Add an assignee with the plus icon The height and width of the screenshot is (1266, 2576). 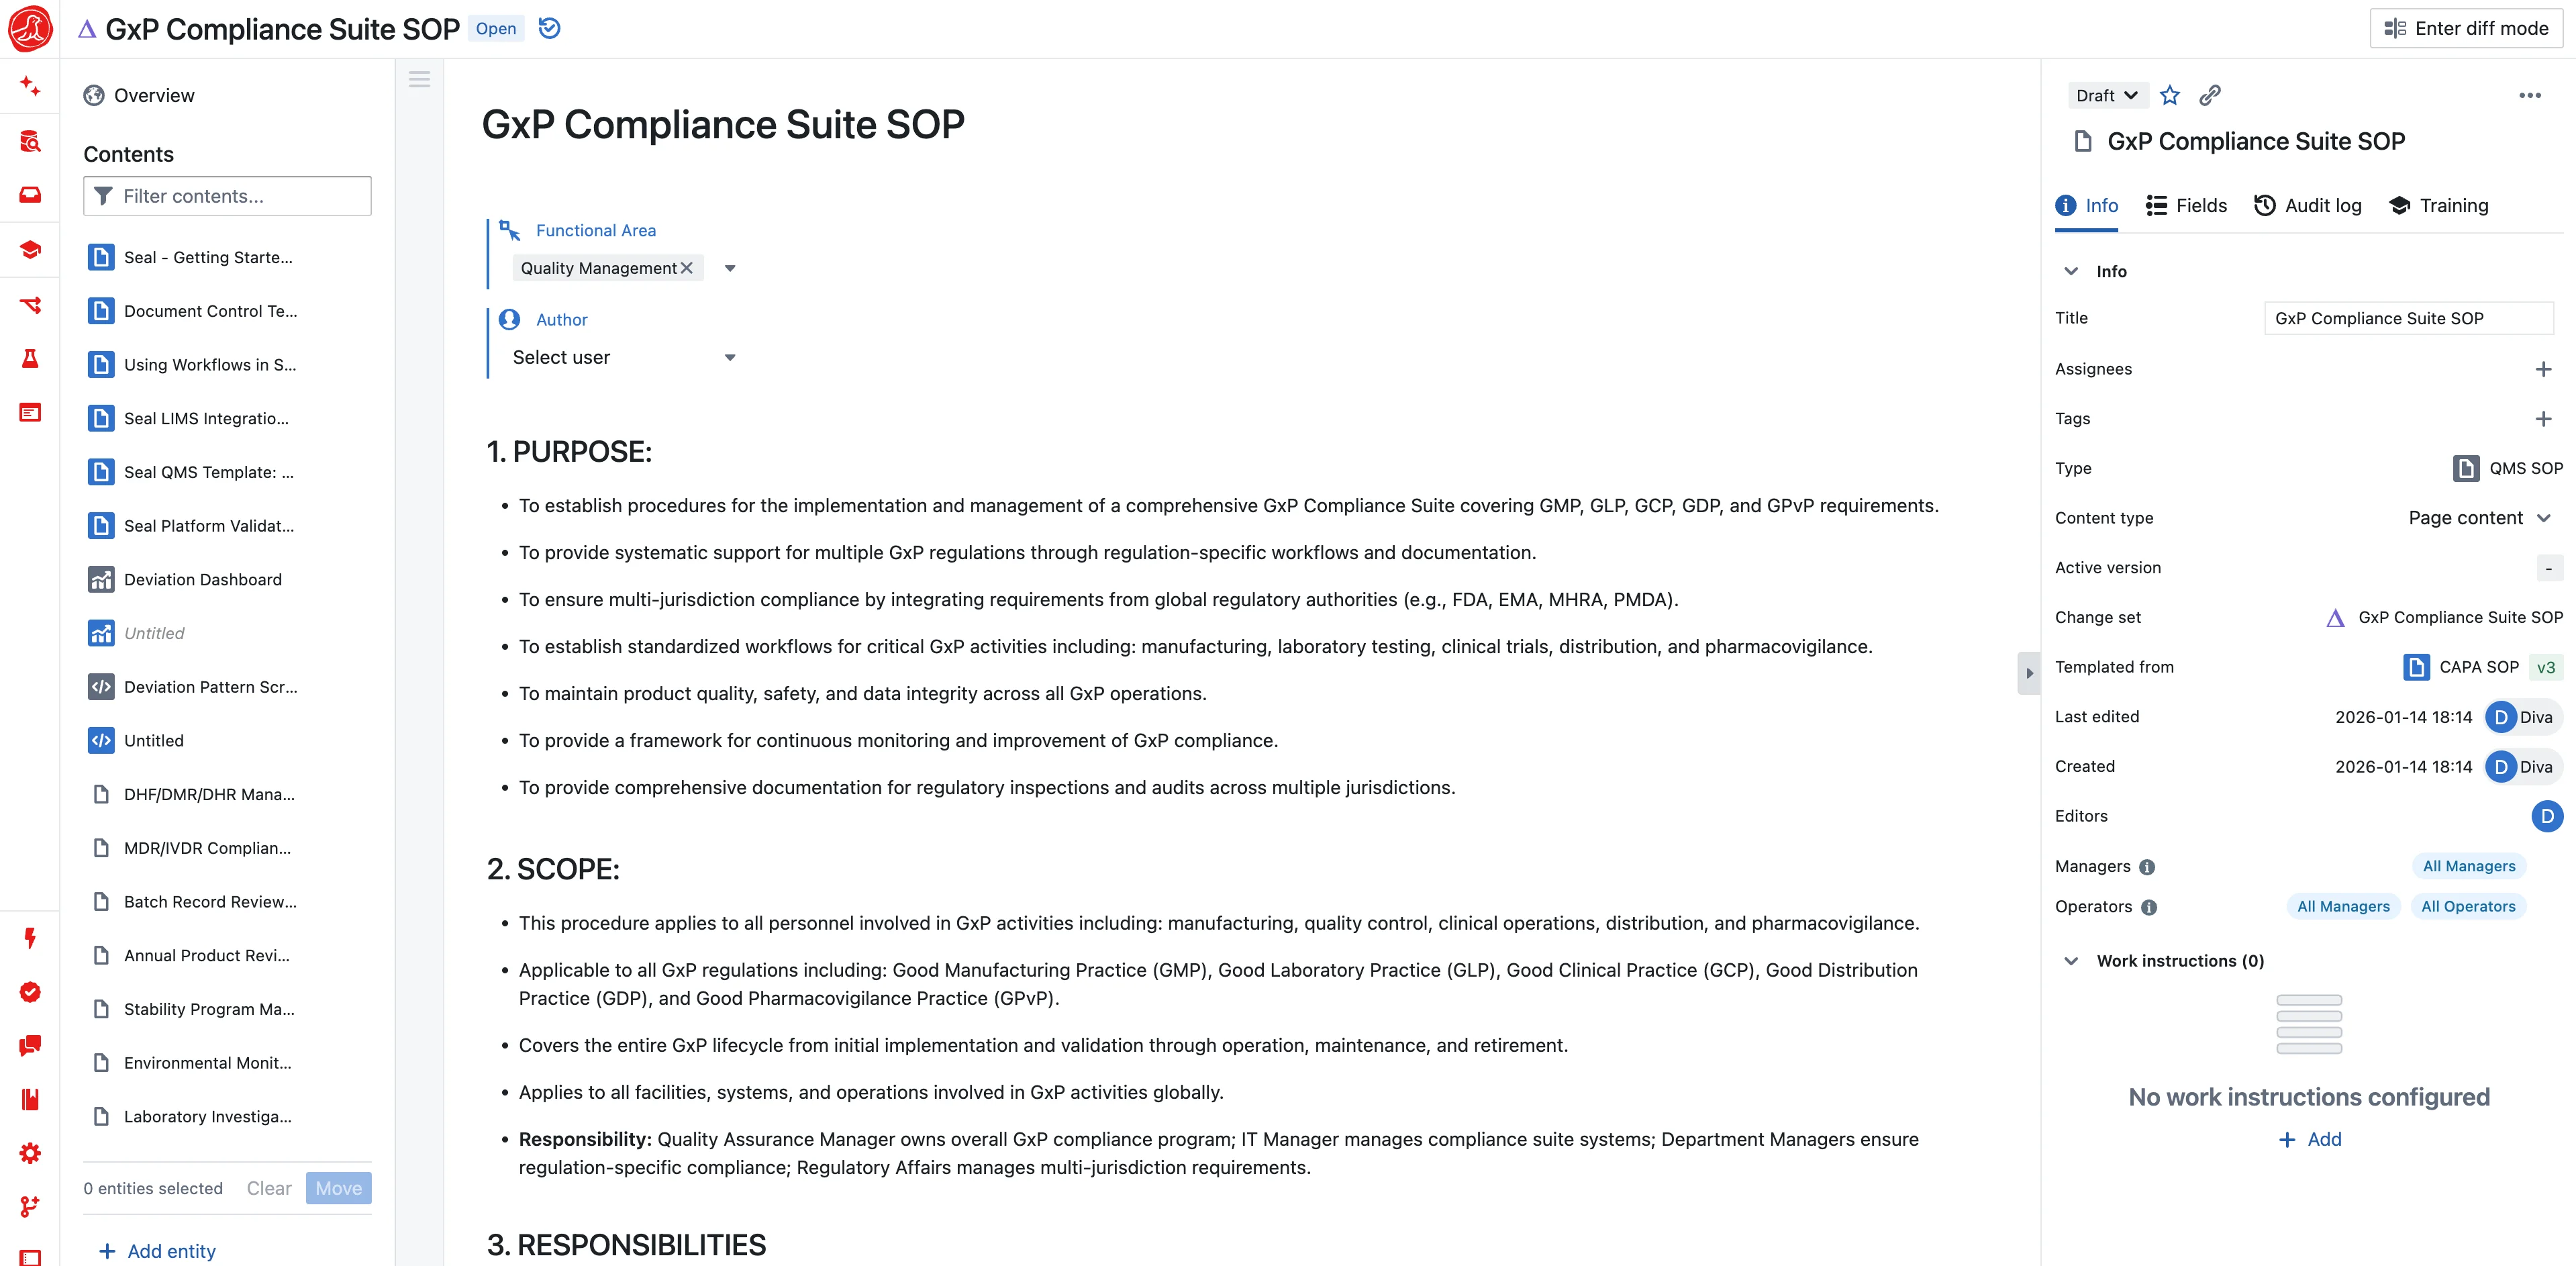pos(2543,369)
